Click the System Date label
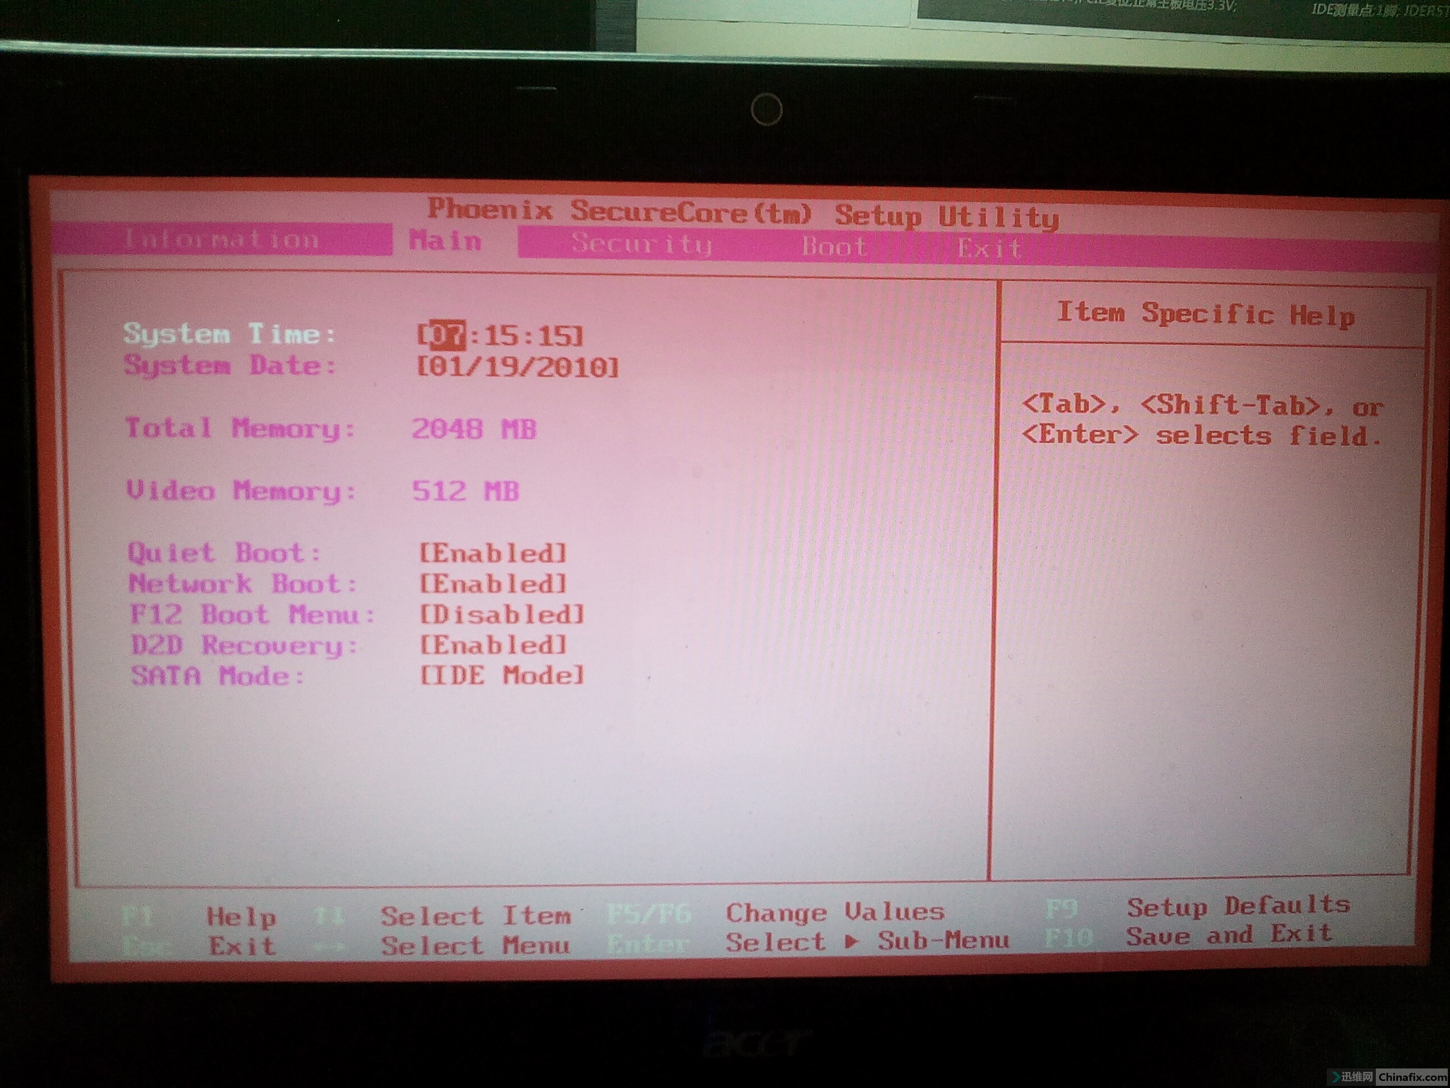 point(229,365)
